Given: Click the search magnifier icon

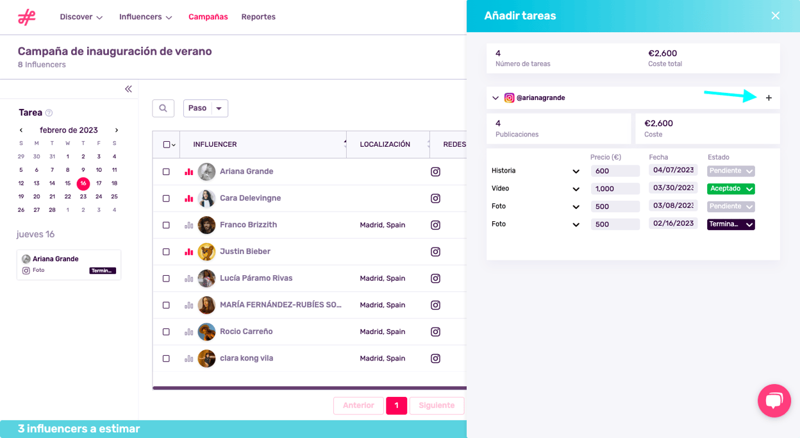Looking at the screenshot, I should [163, 108].
